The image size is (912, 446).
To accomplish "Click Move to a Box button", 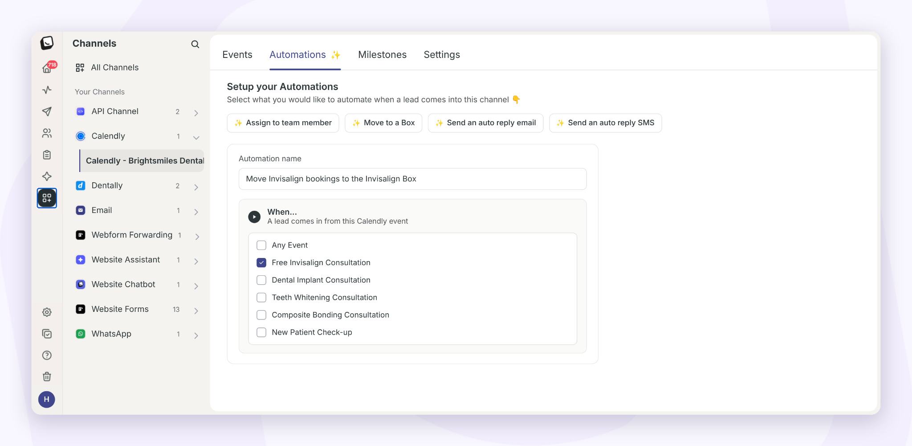I will (383, 123).
